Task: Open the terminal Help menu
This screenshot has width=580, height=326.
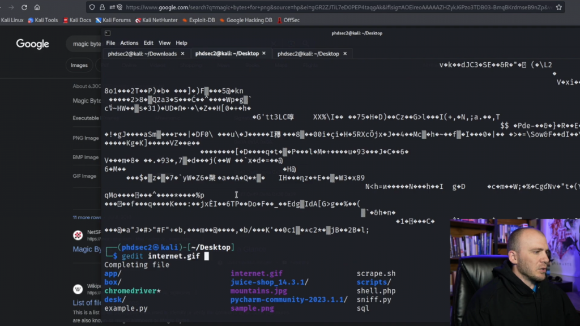Action: tap(181, 43)
